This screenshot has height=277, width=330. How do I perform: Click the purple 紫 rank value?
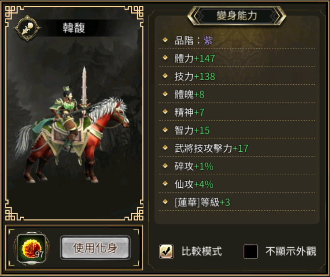point(208,40)
